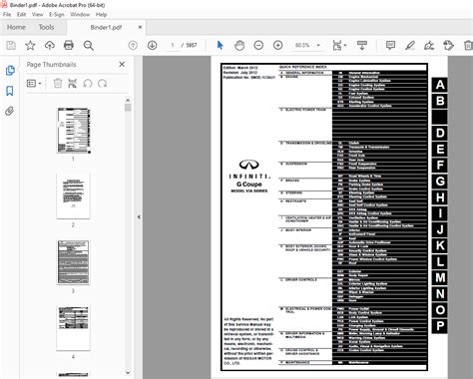
Task: Open the Attachments paperclip panel
Action: click(x=10, y=111)
